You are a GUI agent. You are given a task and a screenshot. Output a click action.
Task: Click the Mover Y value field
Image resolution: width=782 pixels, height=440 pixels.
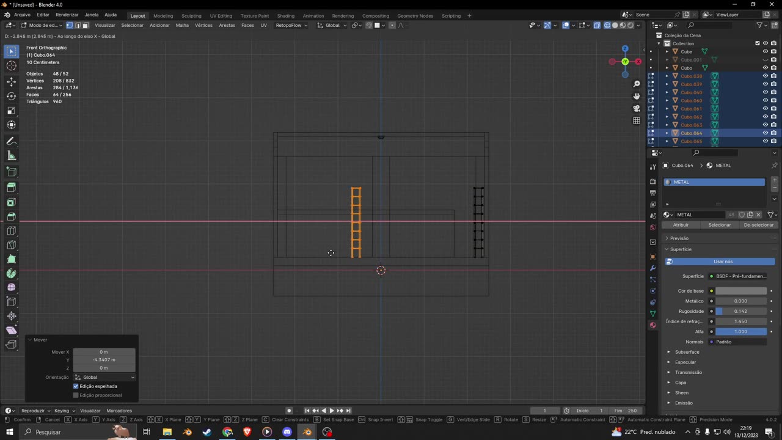104,360
